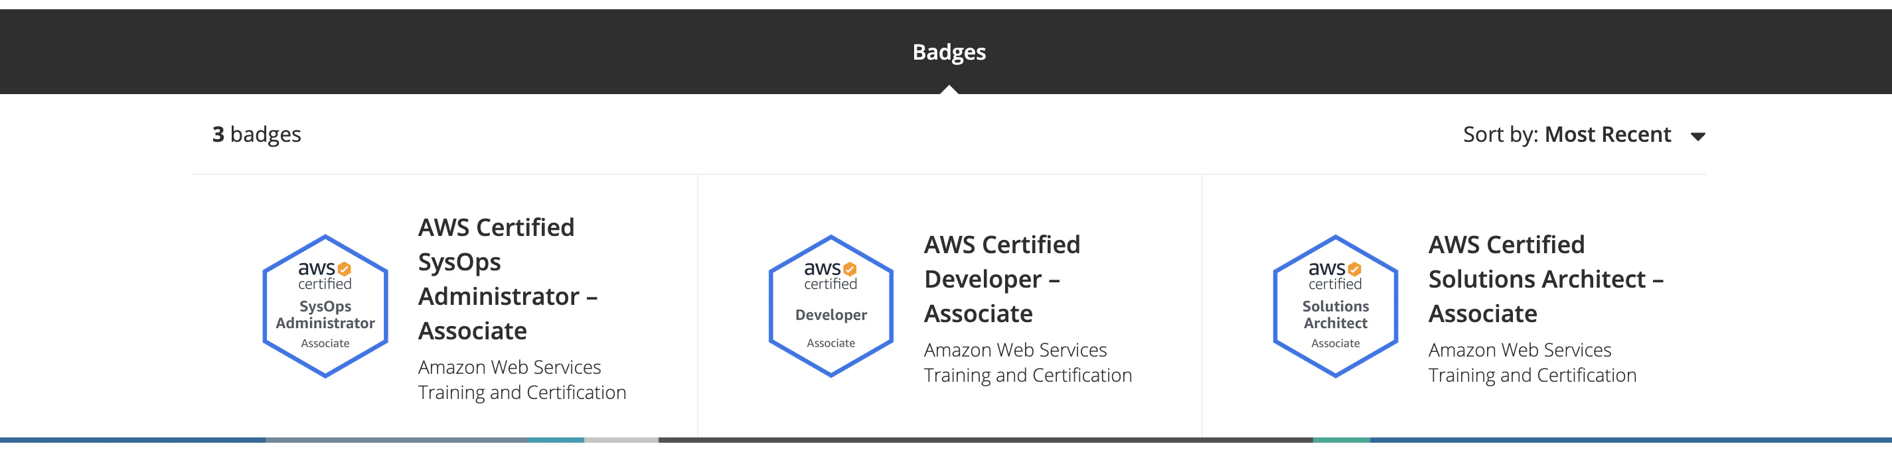The height and width of the screenshot is (452, 1892).
Task: Open AWS Certified Developer – Associate title
Action: 1002,279
